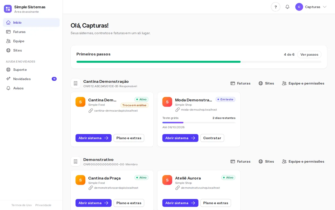Click Abrir sistema for Cantina Demonstração card
The height and width of the screenshot is (210, 335).
tap(94, 138)
